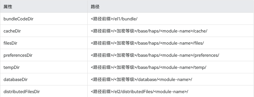Click the path ending in /el1/bundle/
The width and height of the screenshot is (254, 97).
(x=114, y=19)
